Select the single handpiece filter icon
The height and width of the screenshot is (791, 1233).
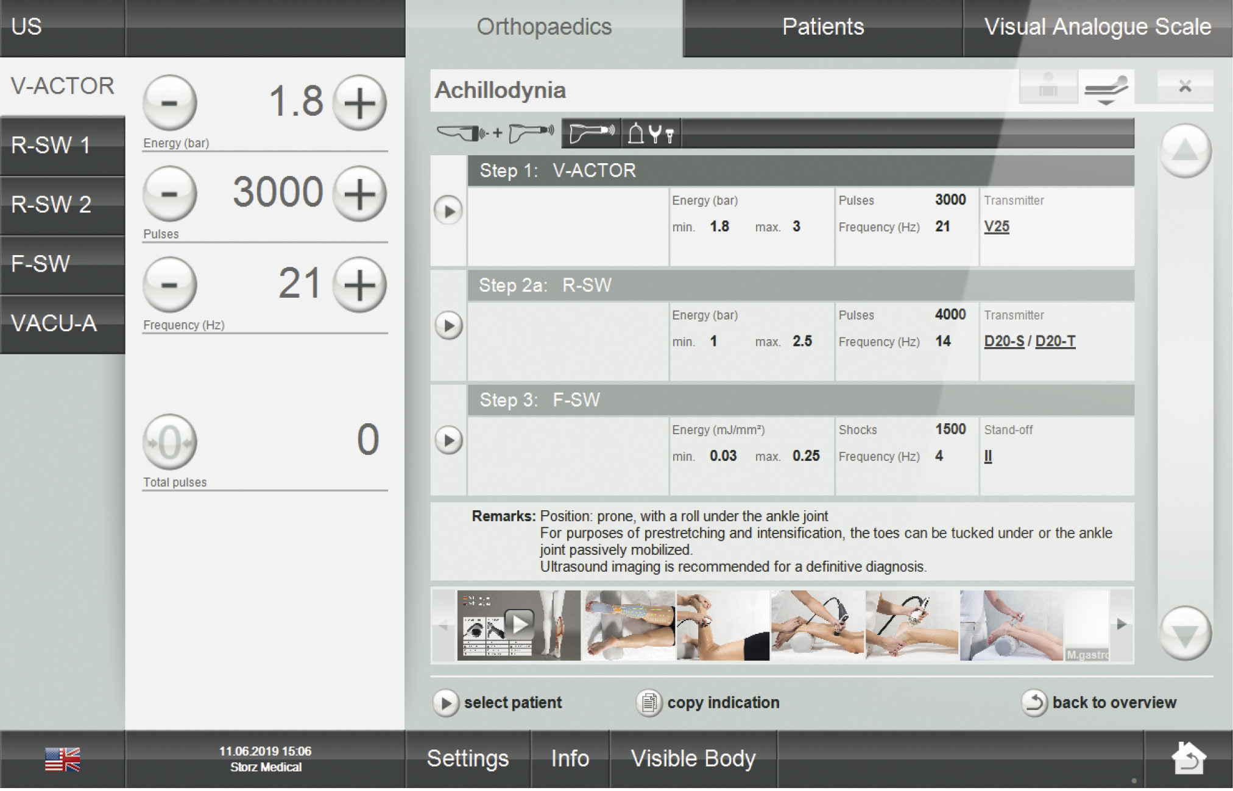pos(591,133)
